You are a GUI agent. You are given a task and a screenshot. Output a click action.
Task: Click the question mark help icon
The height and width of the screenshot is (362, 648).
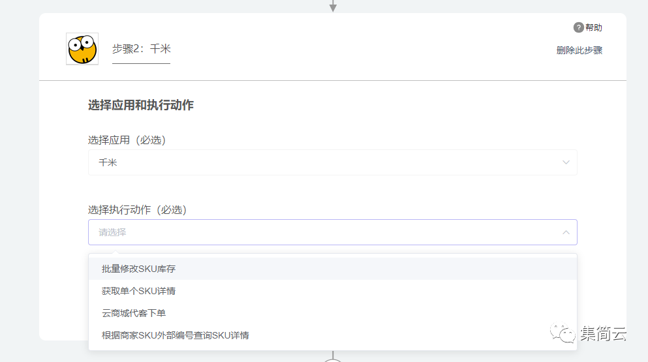[x=579, y=27]
